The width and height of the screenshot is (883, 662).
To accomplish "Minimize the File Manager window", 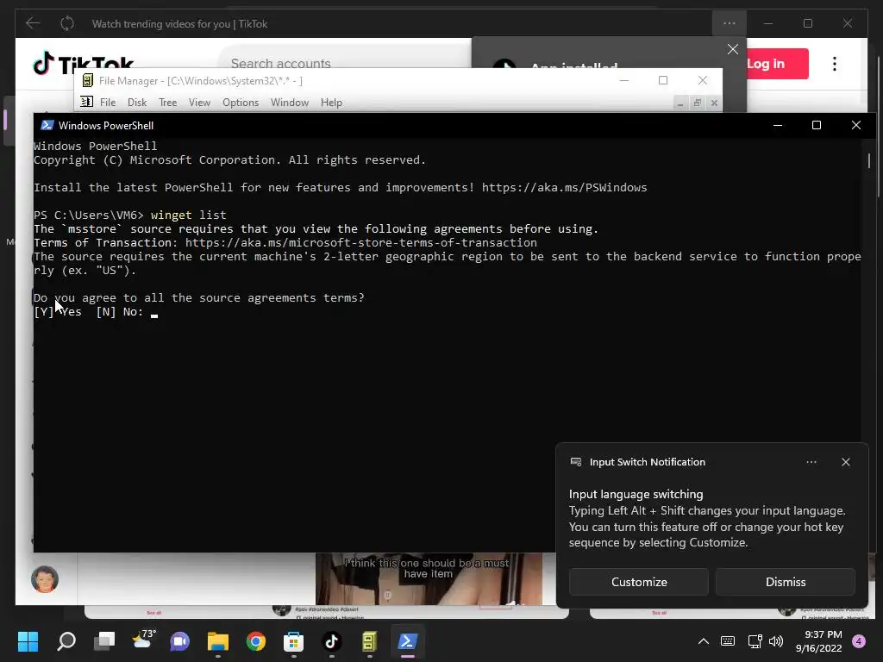I will (x=624, y=80).
